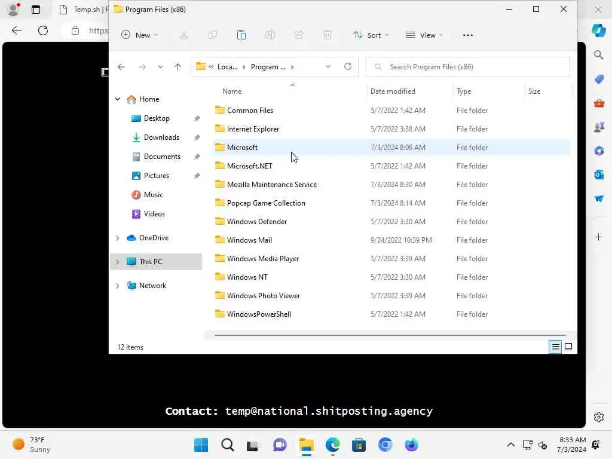Open Outlook in Edge sidebar
Screen dimensions: 612x459
[x=599, y=175]
